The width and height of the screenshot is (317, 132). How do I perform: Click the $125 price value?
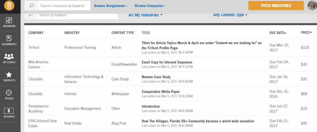tap(305, 48)
